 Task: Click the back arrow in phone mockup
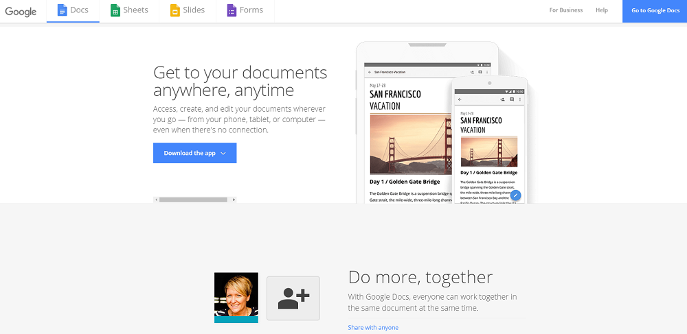tap(460, 99)
